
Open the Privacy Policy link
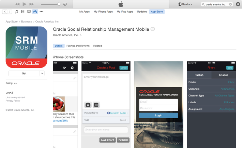point(13,101)
